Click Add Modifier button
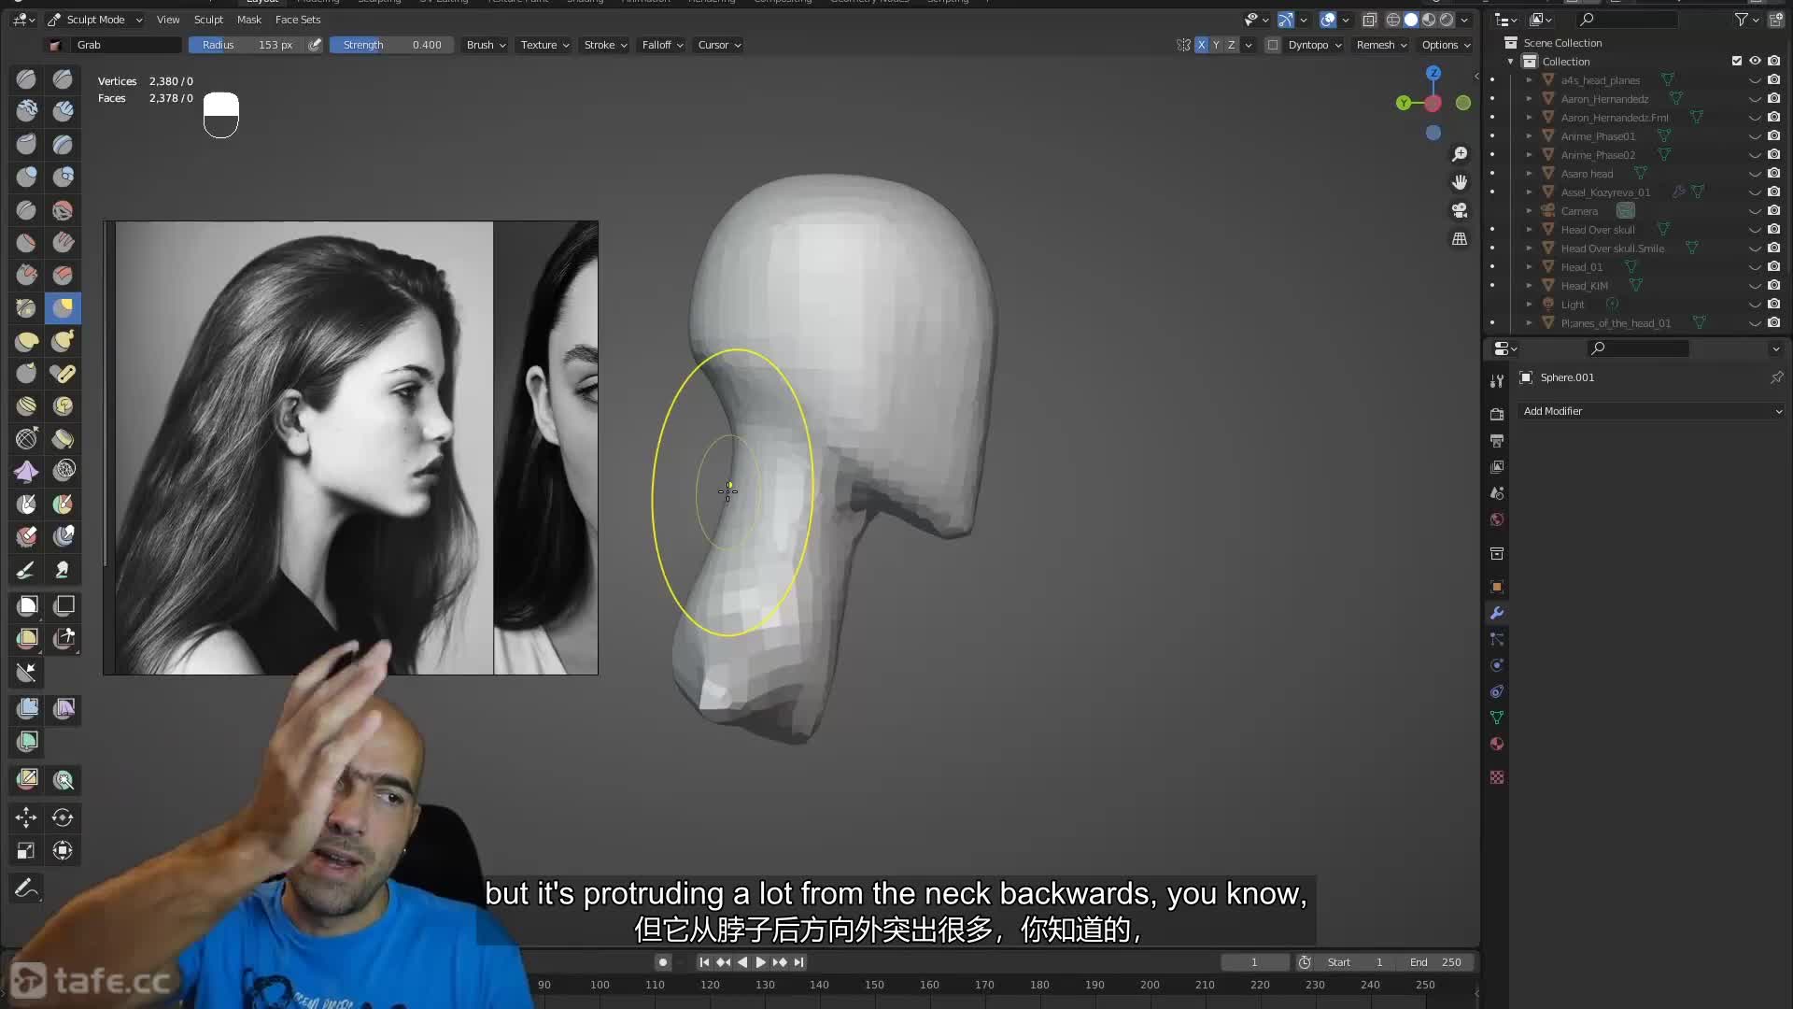 click(x=1653, y=411)
